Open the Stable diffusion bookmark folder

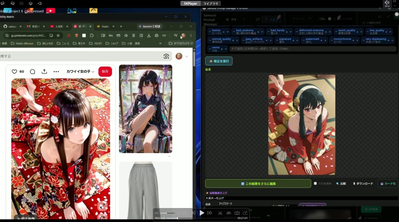coord(22,44)
